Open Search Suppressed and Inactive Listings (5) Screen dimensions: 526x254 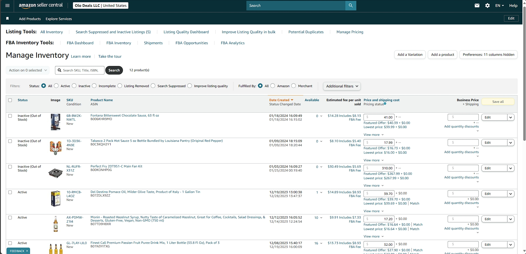click(x=113, y=32)
